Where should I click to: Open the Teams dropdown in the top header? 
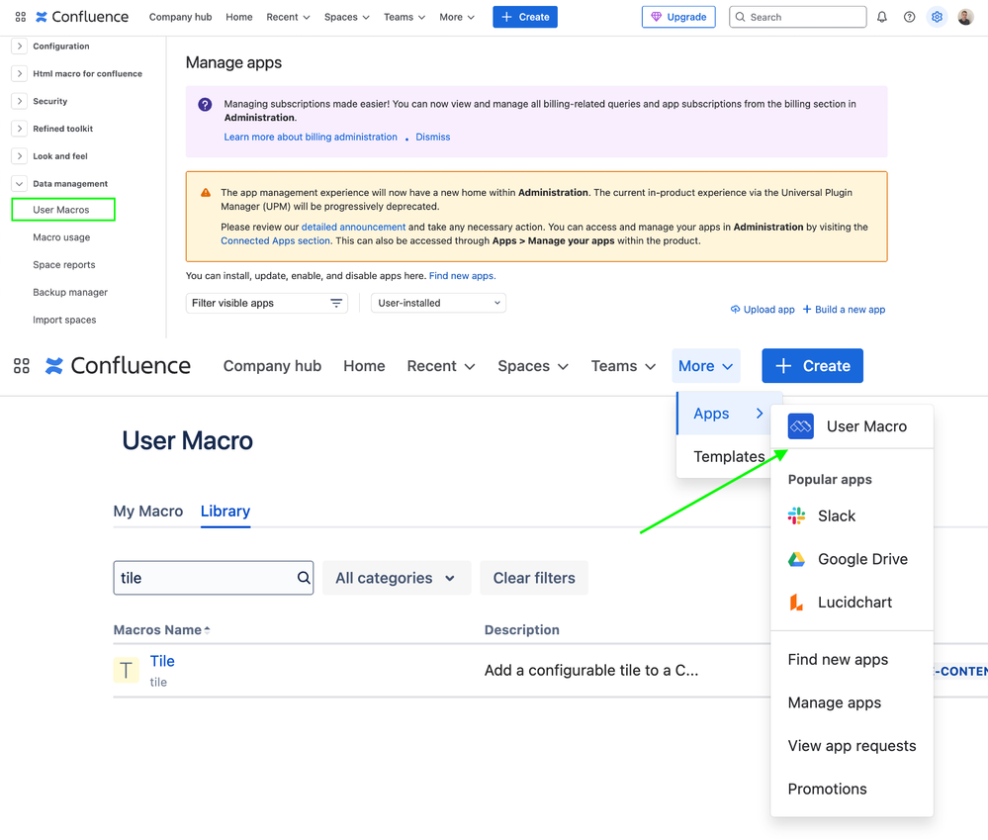(x=404, y=17)
